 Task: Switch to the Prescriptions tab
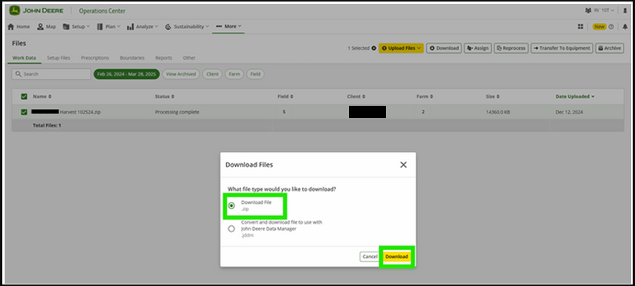(95, 58)
